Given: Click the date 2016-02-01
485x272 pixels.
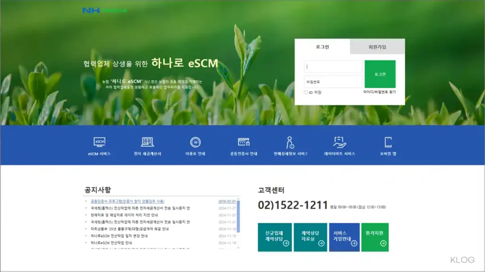Looking at the screenshot, I should [x=227, y=201].
